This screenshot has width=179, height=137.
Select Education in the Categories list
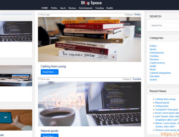tap(155, 76)
